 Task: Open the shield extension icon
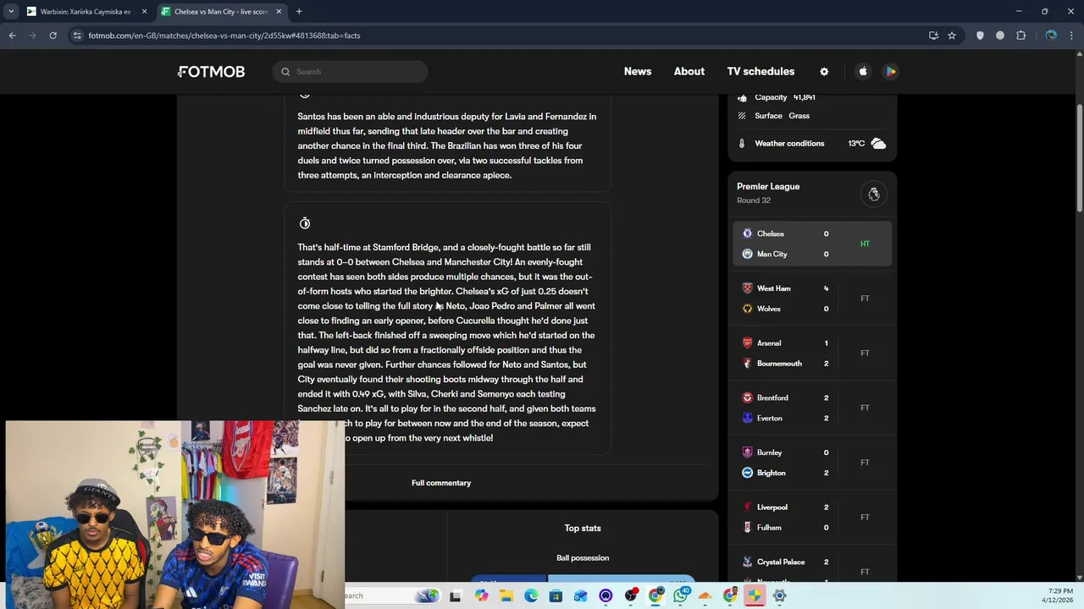tap(980, 36)
